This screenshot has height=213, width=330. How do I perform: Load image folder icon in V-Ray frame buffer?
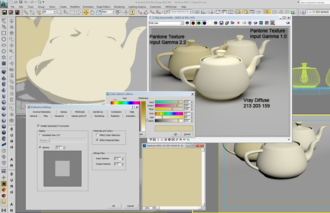coord(233,23)
